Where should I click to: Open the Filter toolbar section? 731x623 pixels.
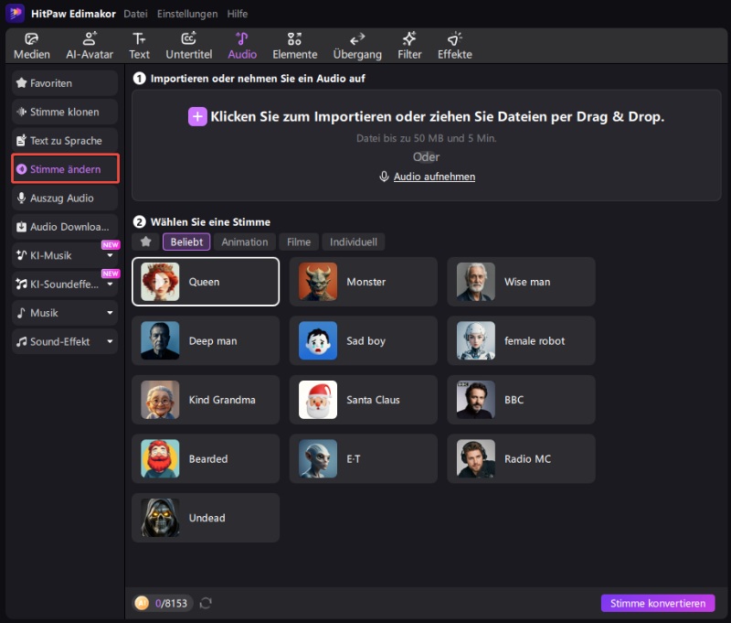pyautogui.click(x=409, y=46)
